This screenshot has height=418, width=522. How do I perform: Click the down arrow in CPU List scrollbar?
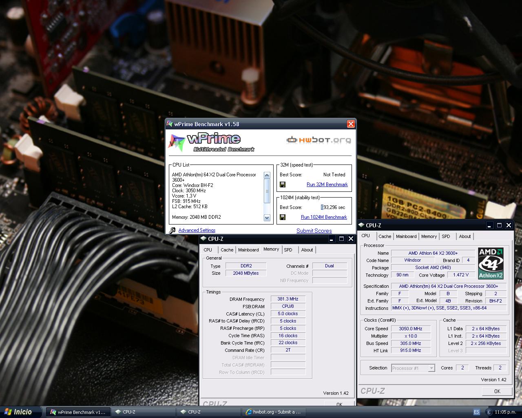(267, 218)
